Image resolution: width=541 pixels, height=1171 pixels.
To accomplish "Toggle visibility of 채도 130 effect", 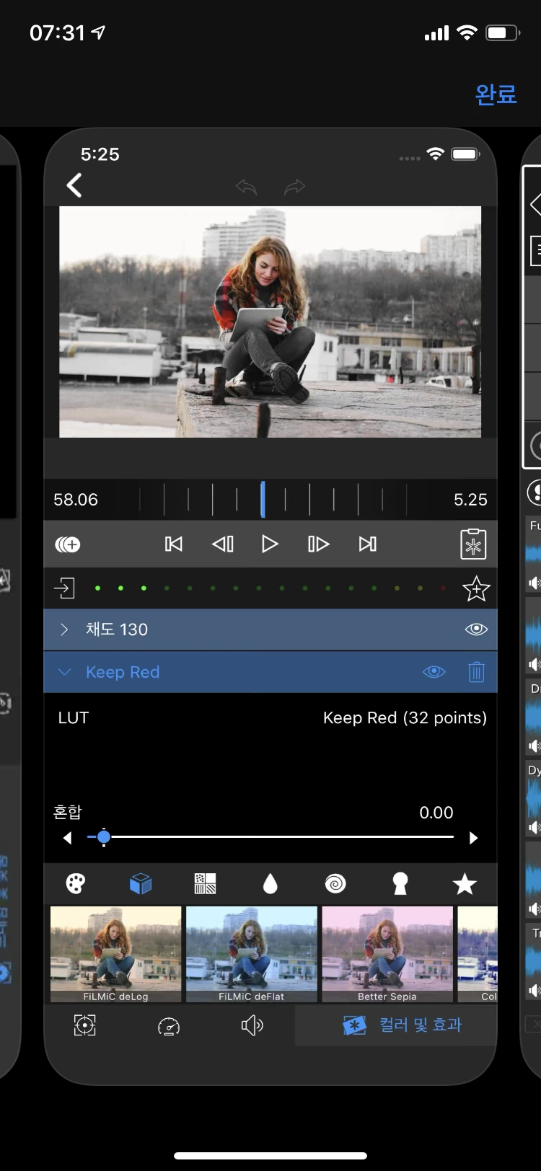I will (x=476, y=629).
